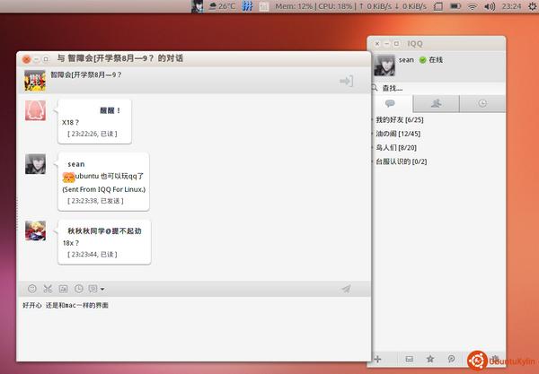Image resolution: width=539 pixels, height=374 pixels.
Task: Expand the 鸟人们 [8/20] group
Action: (396, 148)
